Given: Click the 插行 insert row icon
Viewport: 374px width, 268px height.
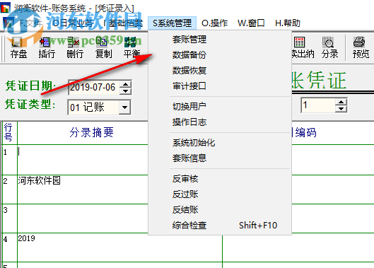Looking at the screenshot, I should pyautogui.click(x=47, y=48).
